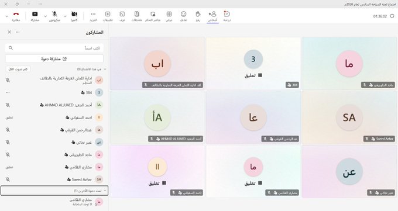This screenshot has height=211, width=398.
Task: Click the Saeed Azhar SA video tile
Action: pyautogui.click(x=349, y=117)
